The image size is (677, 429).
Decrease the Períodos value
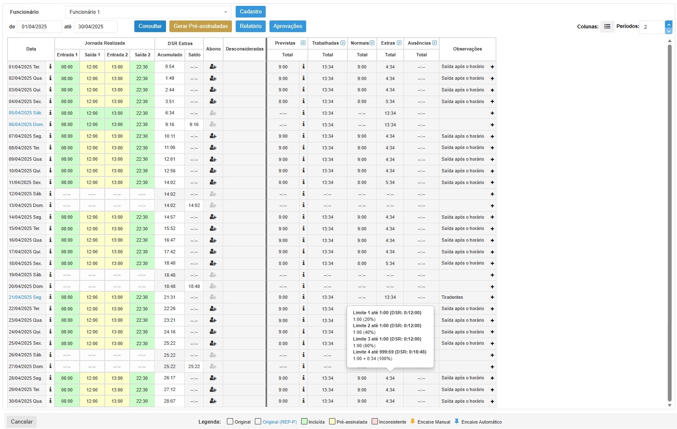coord(669,31)
